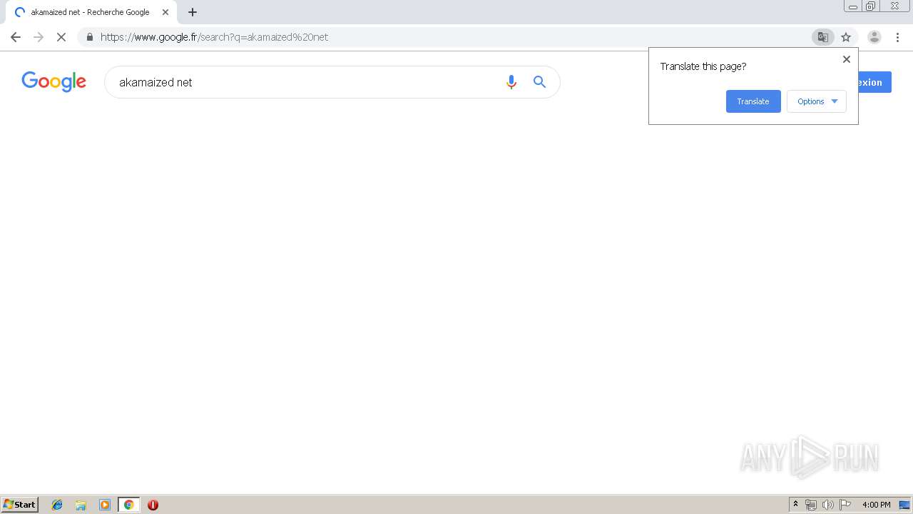This screenshot has height=514, width=913.
Task: Open the Chrome three-dot menu
Action: coord(898,37)
